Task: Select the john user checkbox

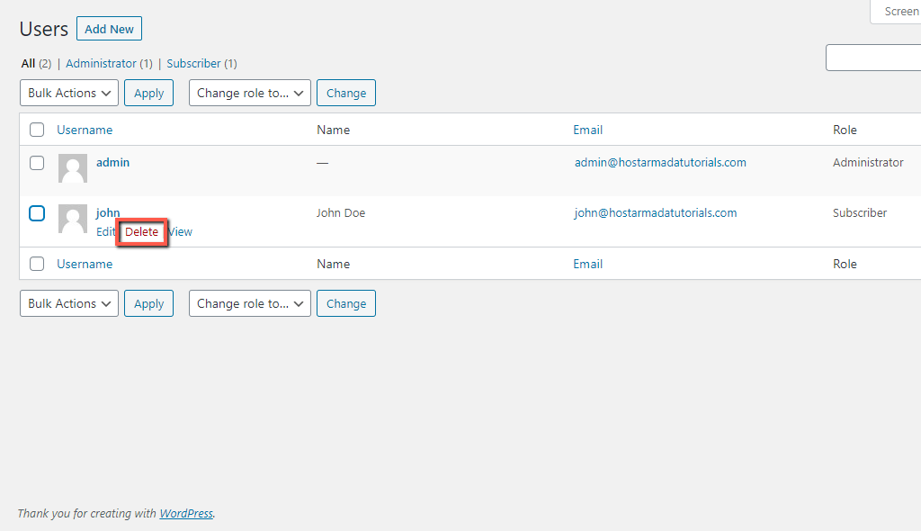Action: tap(37, 213)
